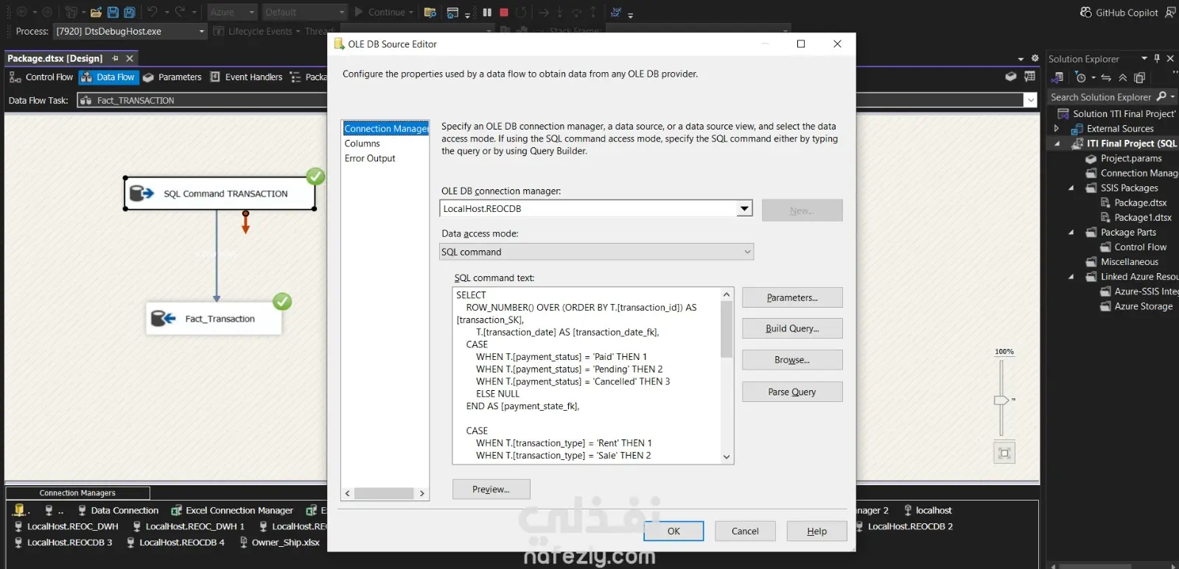The width and height of the screenshot is (1179, 569).
Task: Open the Parameters tab
Action: pyautogui.click(x=172, y=77)
